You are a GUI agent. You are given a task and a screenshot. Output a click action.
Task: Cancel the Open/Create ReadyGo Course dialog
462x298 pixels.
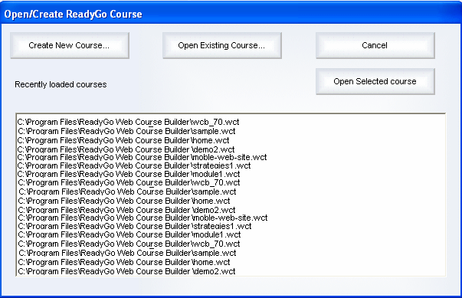375,45
